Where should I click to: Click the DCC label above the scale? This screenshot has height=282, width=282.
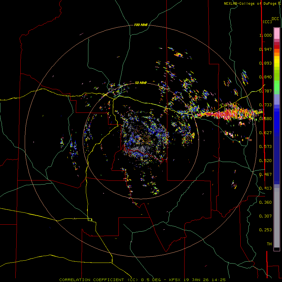(275, 19)
